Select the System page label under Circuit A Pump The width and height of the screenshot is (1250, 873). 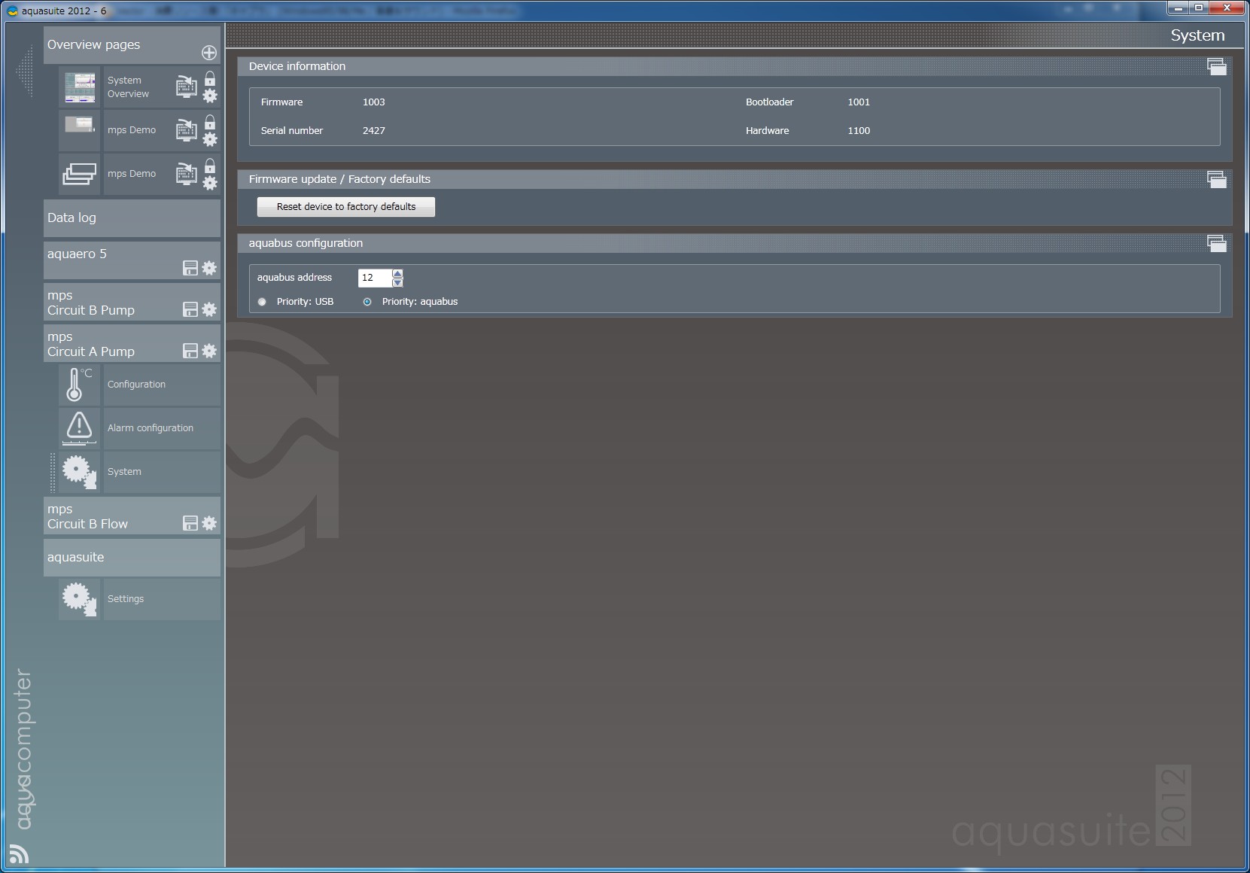click(161, 472)
